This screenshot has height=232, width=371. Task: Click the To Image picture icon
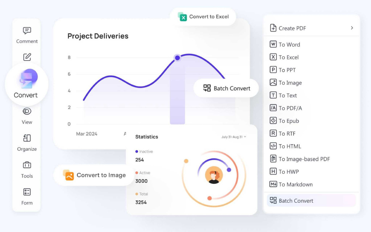(273, 82)
